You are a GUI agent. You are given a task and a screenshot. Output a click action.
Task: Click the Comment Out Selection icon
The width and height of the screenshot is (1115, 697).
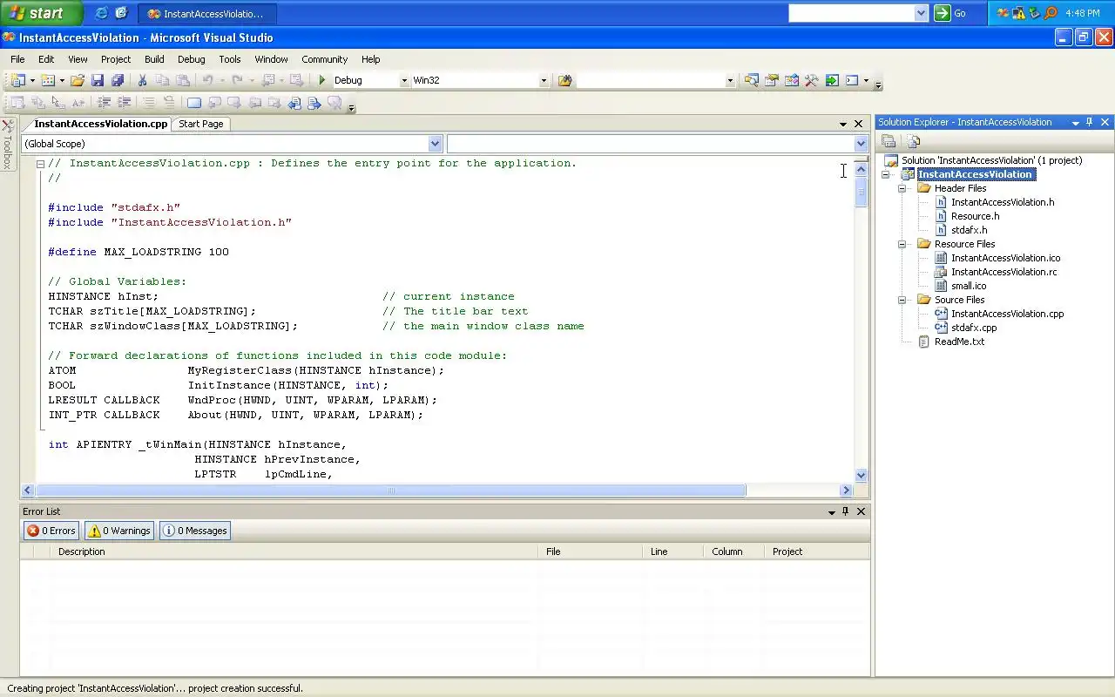click(x=149, y=103)
